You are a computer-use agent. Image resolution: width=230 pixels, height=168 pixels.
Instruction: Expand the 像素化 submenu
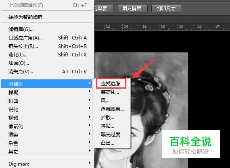point(47,126)
